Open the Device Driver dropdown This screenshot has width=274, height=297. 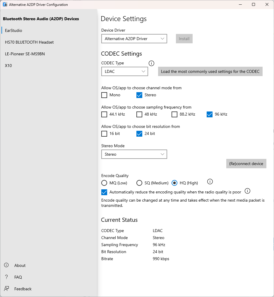[x=134, y=39]
